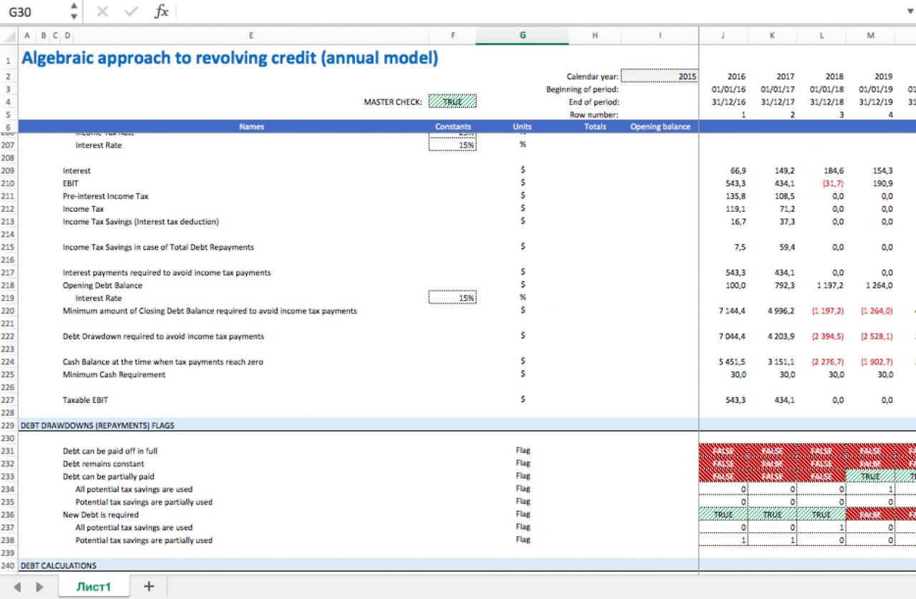Select row 229 header
Image resolution: width=916 pixels, height=599 pixels.
tap(9, 425)
